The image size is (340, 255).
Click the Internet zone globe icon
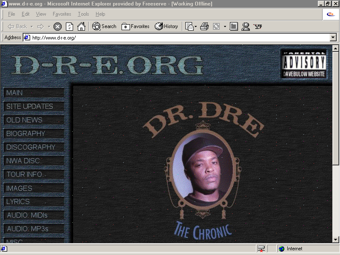tap(281, 249)
